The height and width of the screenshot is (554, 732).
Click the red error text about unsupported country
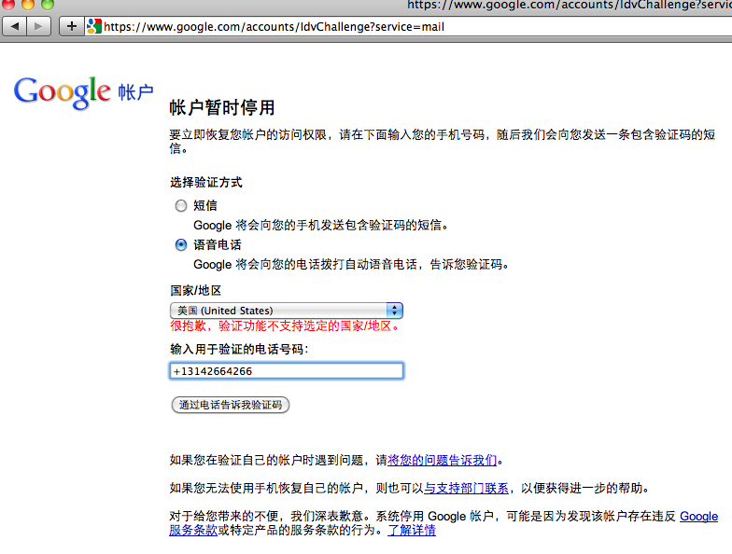pyautogui.click(x=285, y=326)
